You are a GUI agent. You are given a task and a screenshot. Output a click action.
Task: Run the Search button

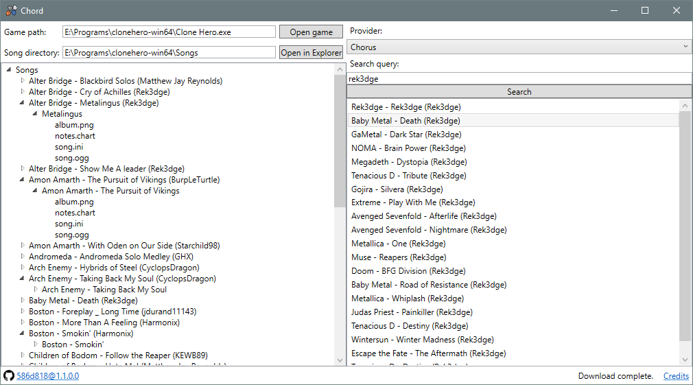tap(519, 91)
